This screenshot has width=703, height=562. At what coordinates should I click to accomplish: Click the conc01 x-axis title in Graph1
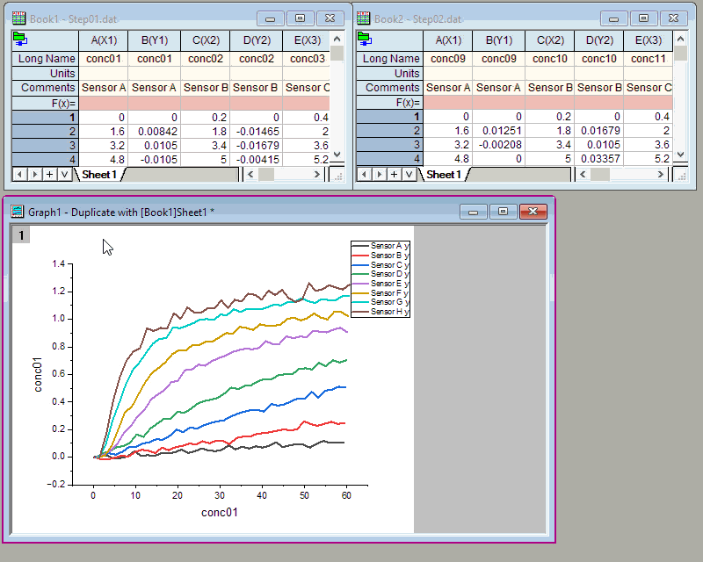(220, 512)
